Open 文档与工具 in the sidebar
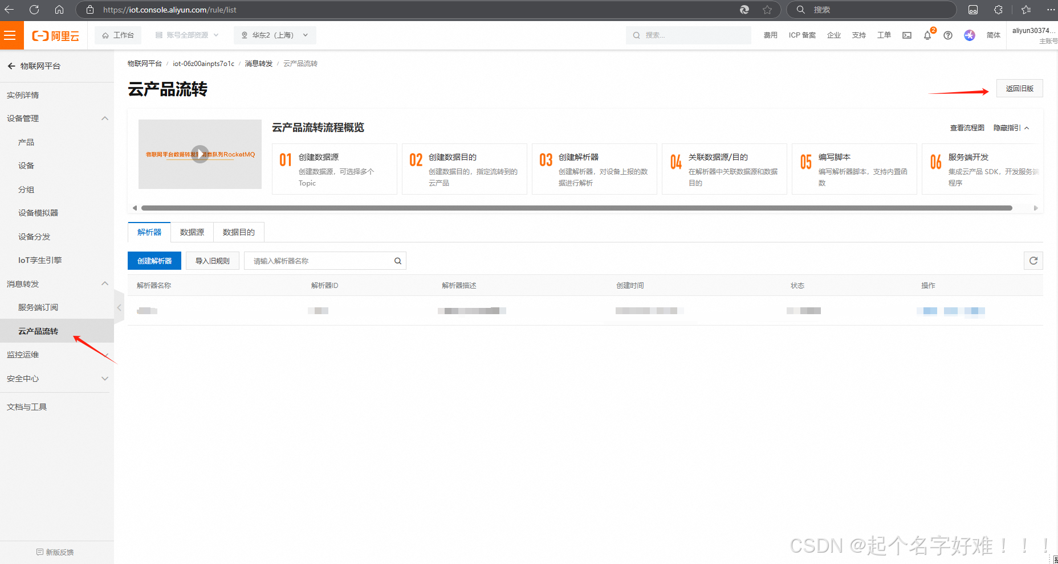This screenshot has width=1058, height=564. pyautogui.click(x=27, y=407)
